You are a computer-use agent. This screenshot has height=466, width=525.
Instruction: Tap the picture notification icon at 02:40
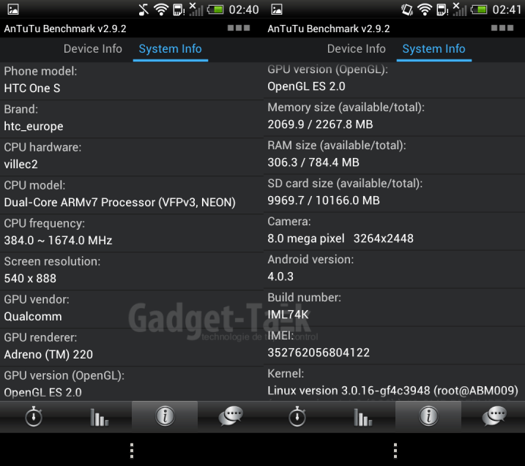click(13, 10)
